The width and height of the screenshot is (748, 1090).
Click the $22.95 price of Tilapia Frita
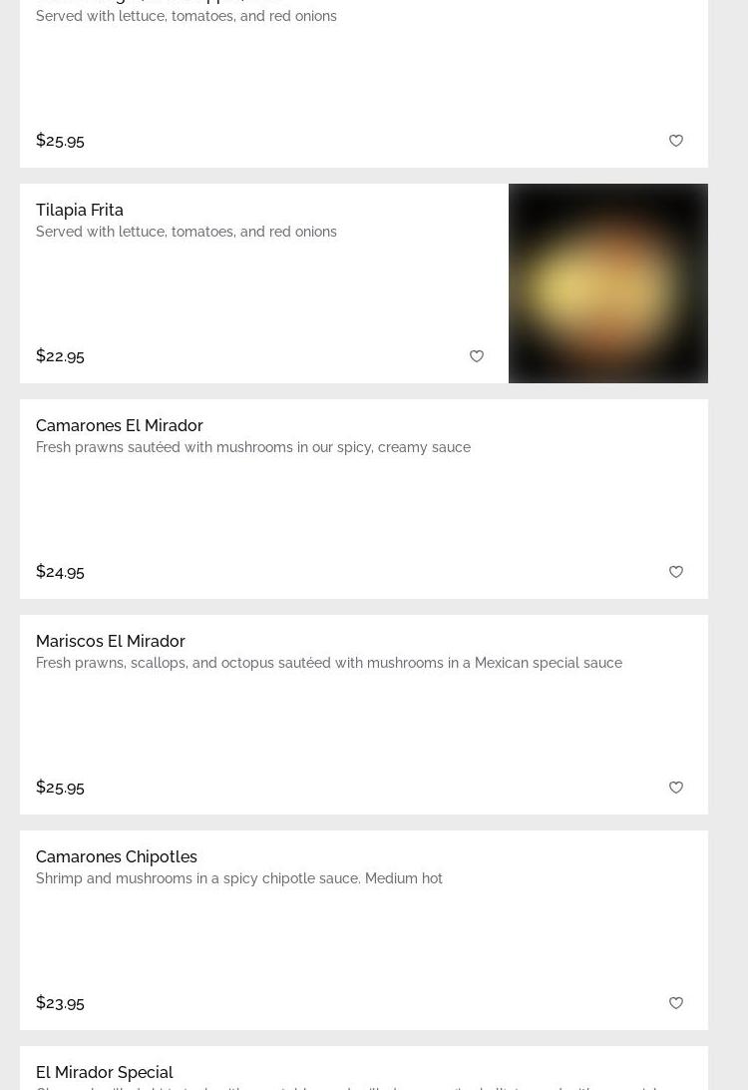point(60,356)
